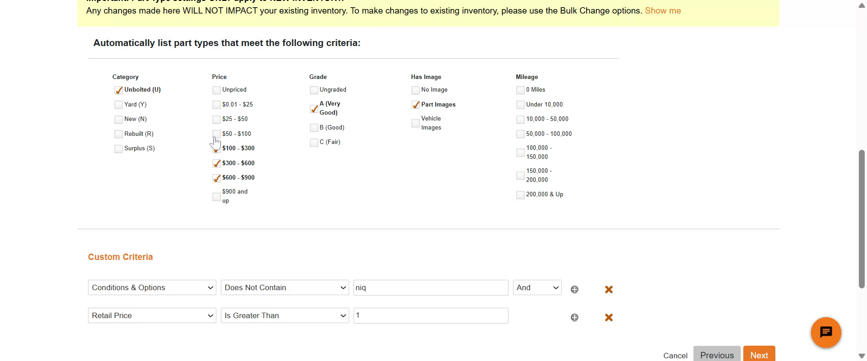The width and height of the screenshot is (867, 361).
Task: Click the Next button
Action: click(x=759, y=355)
